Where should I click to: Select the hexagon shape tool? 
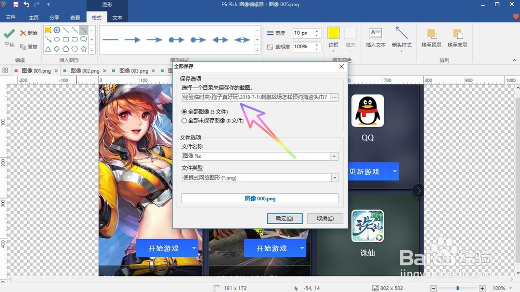(x=74, y=49)
